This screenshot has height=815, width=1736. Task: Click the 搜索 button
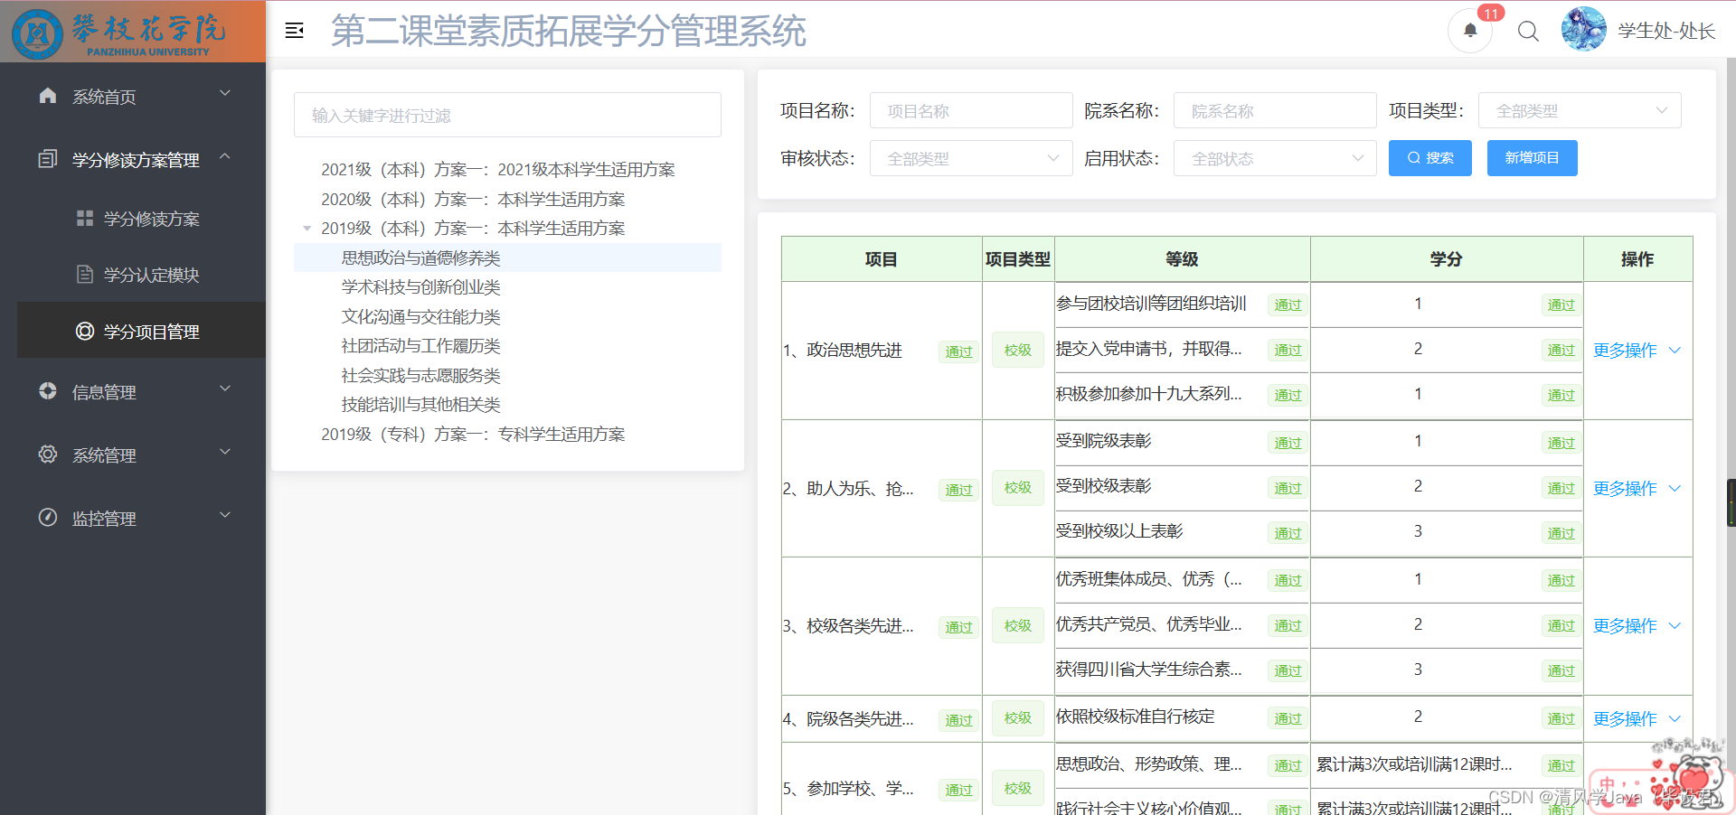pos(1430,158)
